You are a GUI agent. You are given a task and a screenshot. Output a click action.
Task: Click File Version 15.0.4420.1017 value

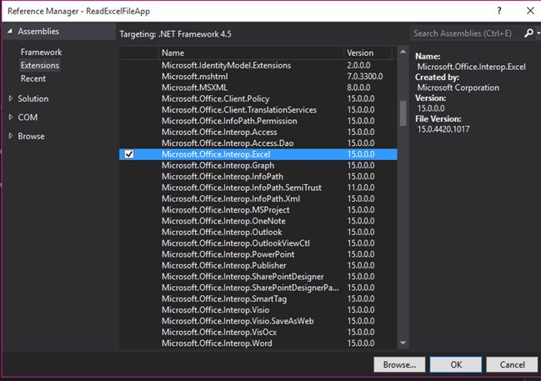(443, 129)
